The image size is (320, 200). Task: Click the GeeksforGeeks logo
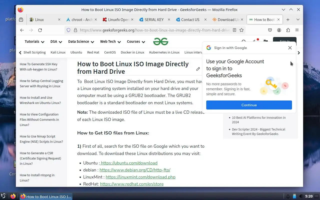(161, 41)
